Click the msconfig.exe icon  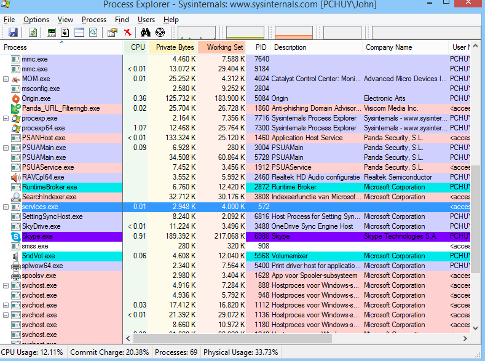(x=16, y=89)
